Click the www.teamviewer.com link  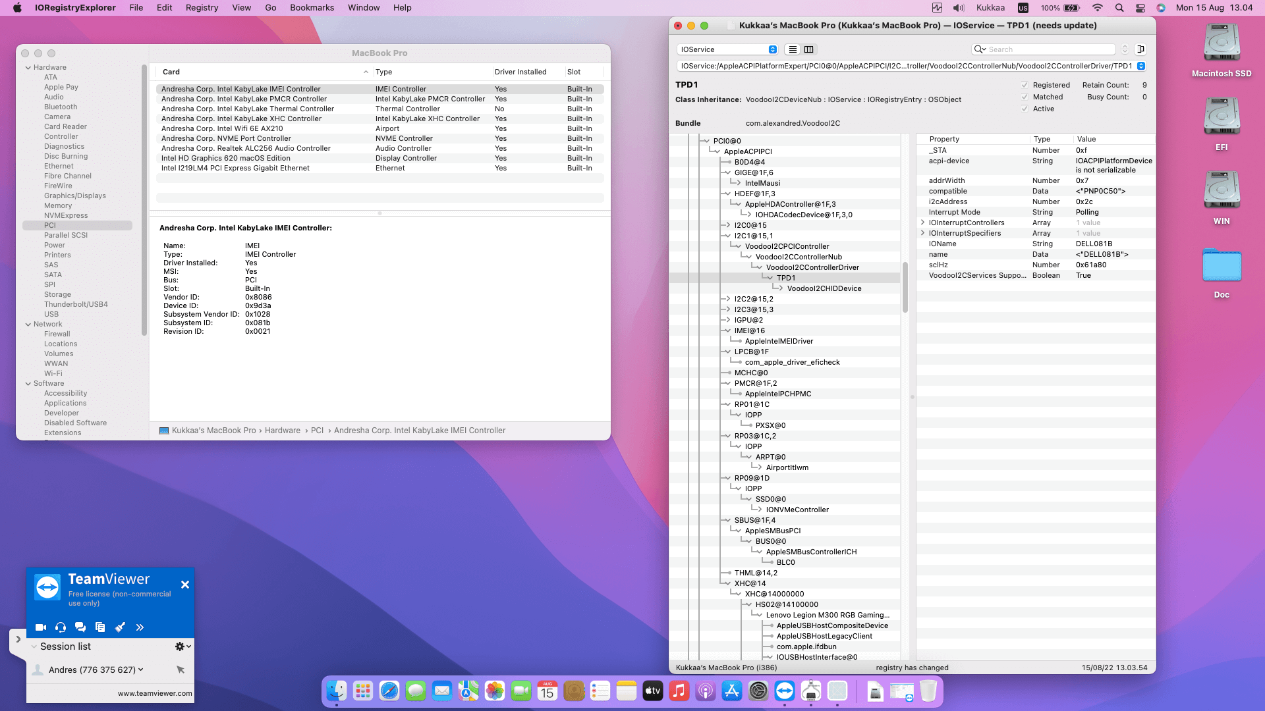155,693
